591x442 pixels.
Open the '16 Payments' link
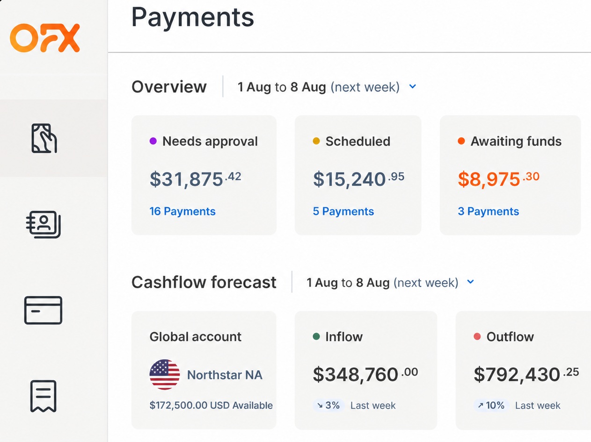pos(182,211)
